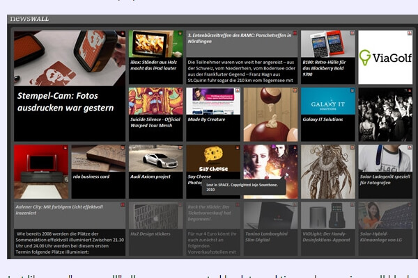Click corner icon on Aalener City tile

click(123, 205)
